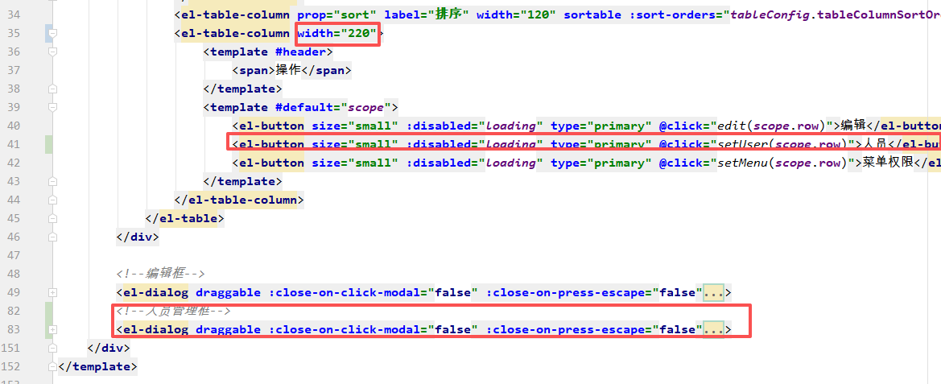Click the folded ellipsis placeholder on line 83
941x384 pixels.
pyautogui.click(x=712, y=329)
